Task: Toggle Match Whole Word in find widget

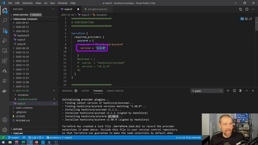Action: click(x=246, y=19)
